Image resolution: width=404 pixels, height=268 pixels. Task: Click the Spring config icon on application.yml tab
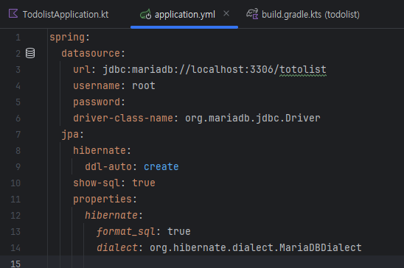pos(145,15)
